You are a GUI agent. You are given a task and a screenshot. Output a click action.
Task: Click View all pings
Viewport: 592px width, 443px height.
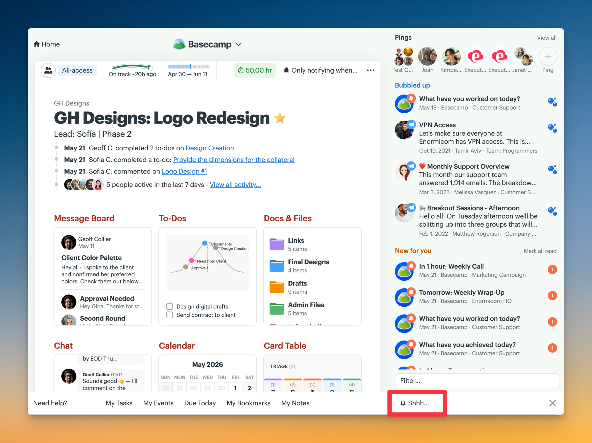click(x=547, y=38)
